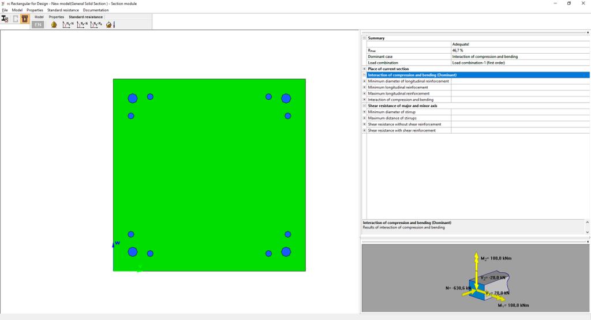This screenshot has height=320, width=591.
Task: Select the large rebar in top-left corner
Action: tap(133, 99)
